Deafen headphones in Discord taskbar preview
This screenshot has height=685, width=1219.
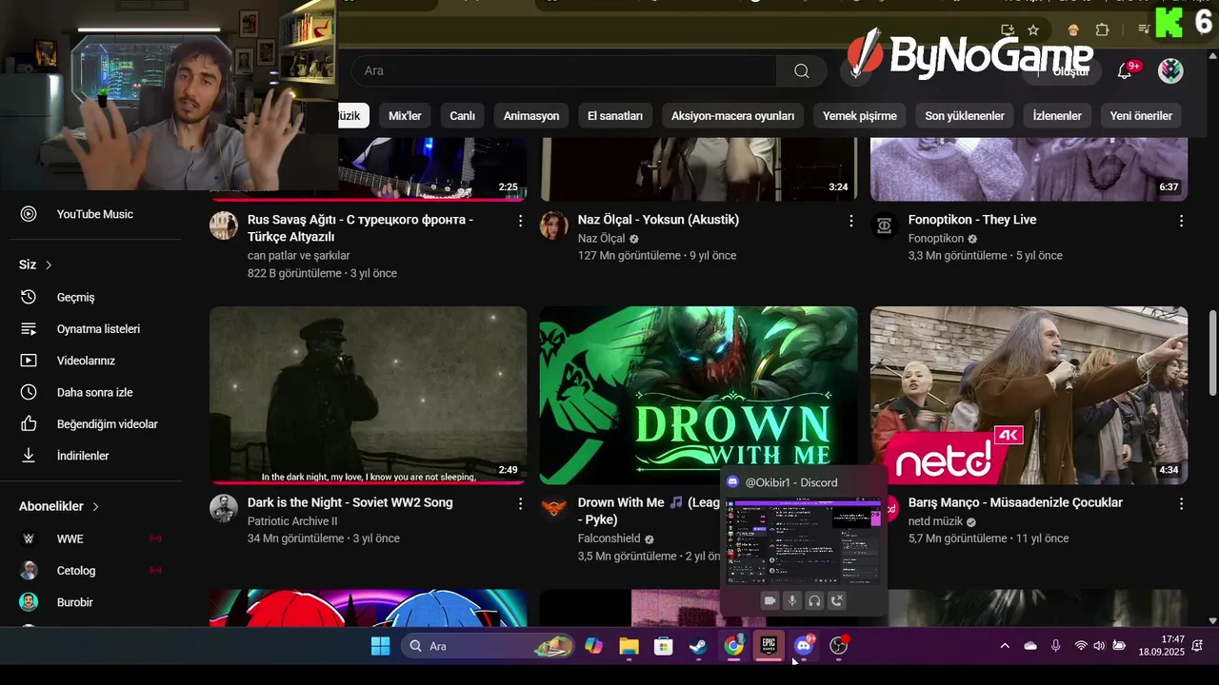pos(814,600)
